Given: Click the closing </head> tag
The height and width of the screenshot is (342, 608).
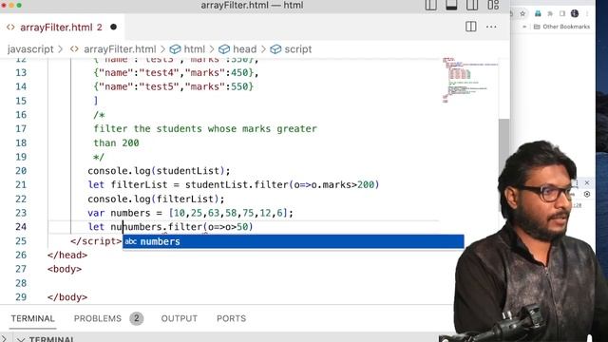Looking at the screenshot, I should 67,256.
